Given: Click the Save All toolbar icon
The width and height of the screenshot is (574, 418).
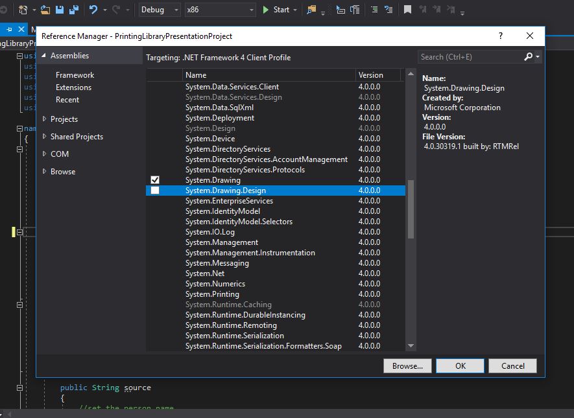Looking at the screenshot, I should [74, 10].
